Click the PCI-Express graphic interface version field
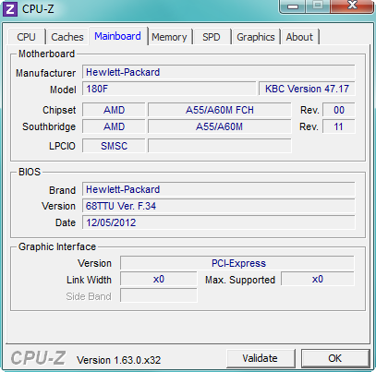376x372 pixels. pyautogui.click(x=237, y=263)
